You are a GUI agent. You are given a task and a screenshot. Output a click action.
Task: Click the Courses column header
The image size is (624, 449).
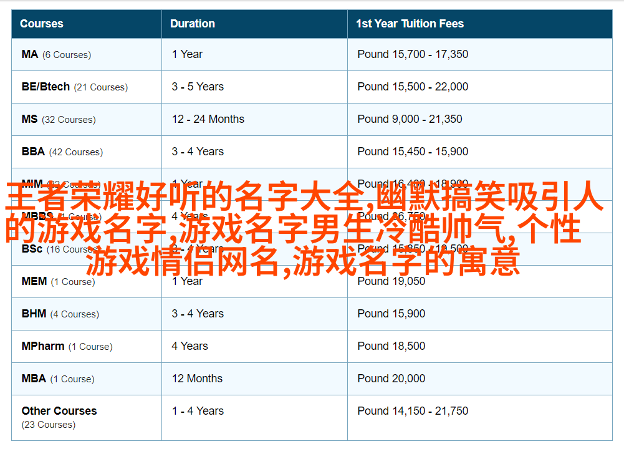pos(87,24)
